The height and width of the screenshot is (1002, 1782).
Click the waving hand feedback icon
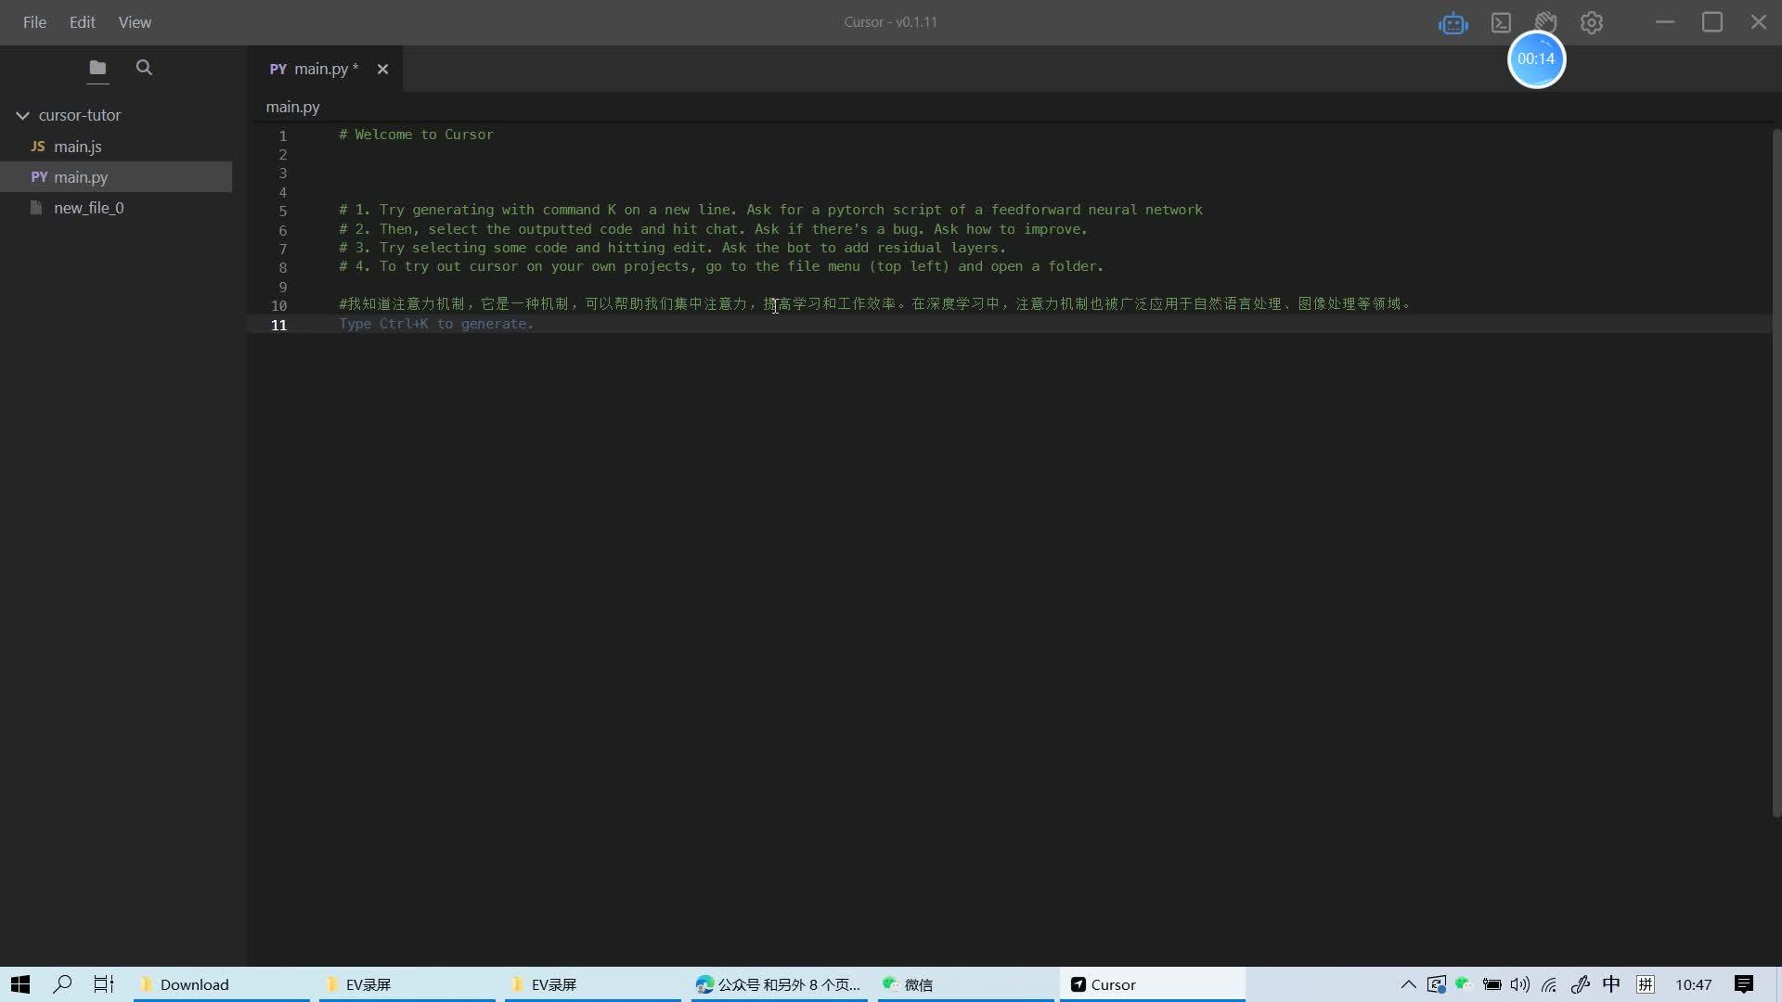coord(1546,21)
